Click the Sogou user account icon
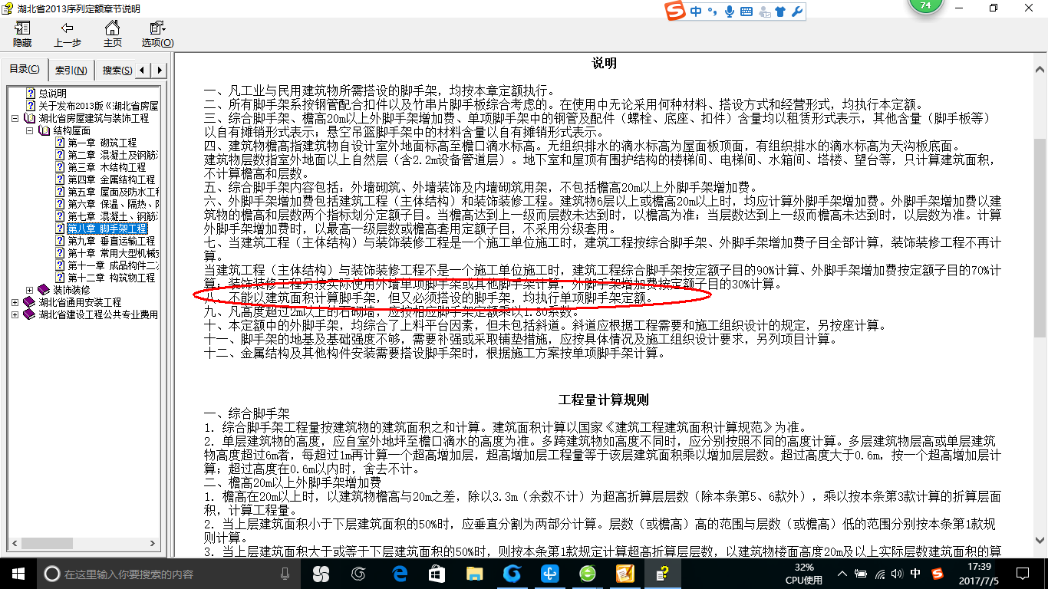The height and width of the screenshot is (589, 1048). pos(764,12)
